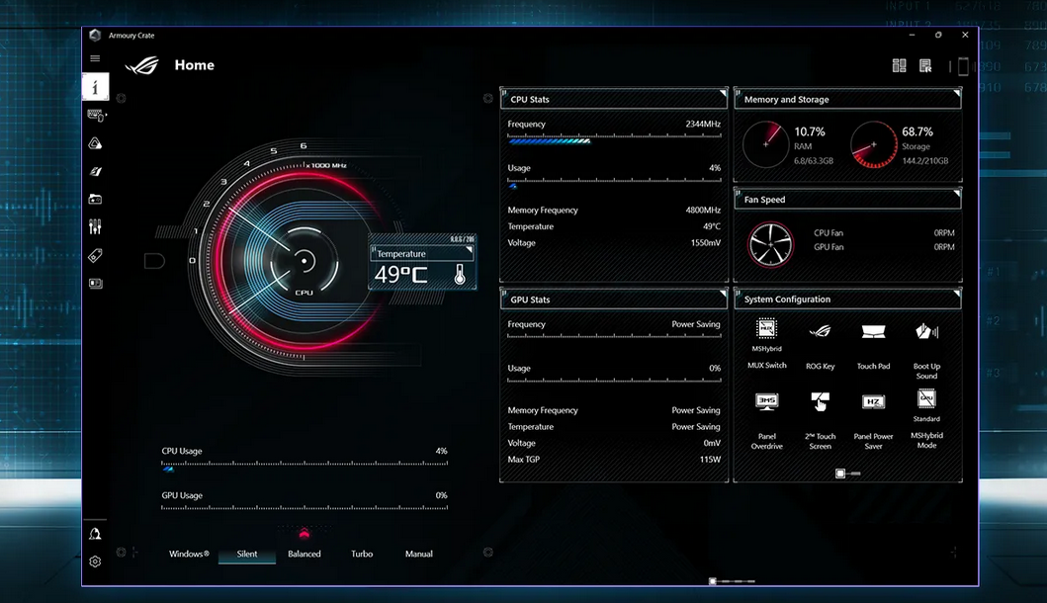Expand the CPU Stats panel corner arrow
The height and width of the screenshot is (603, 1047).
[x=723, y=93]
